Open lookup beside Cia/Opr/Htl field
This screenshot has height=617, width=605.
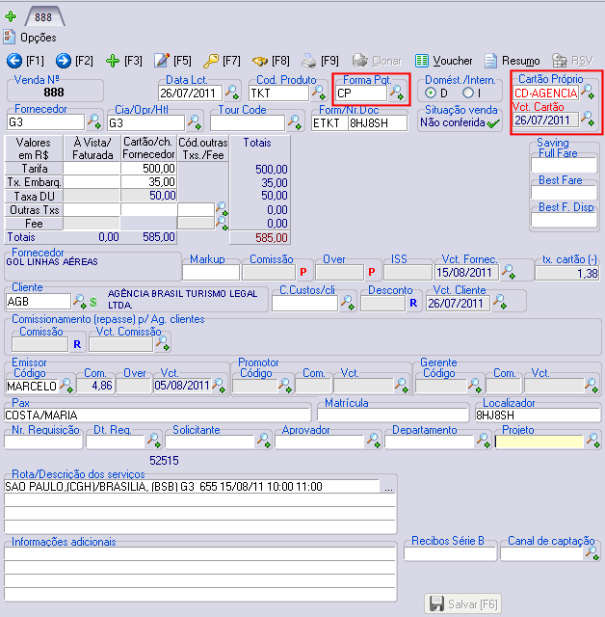(195, 122)
